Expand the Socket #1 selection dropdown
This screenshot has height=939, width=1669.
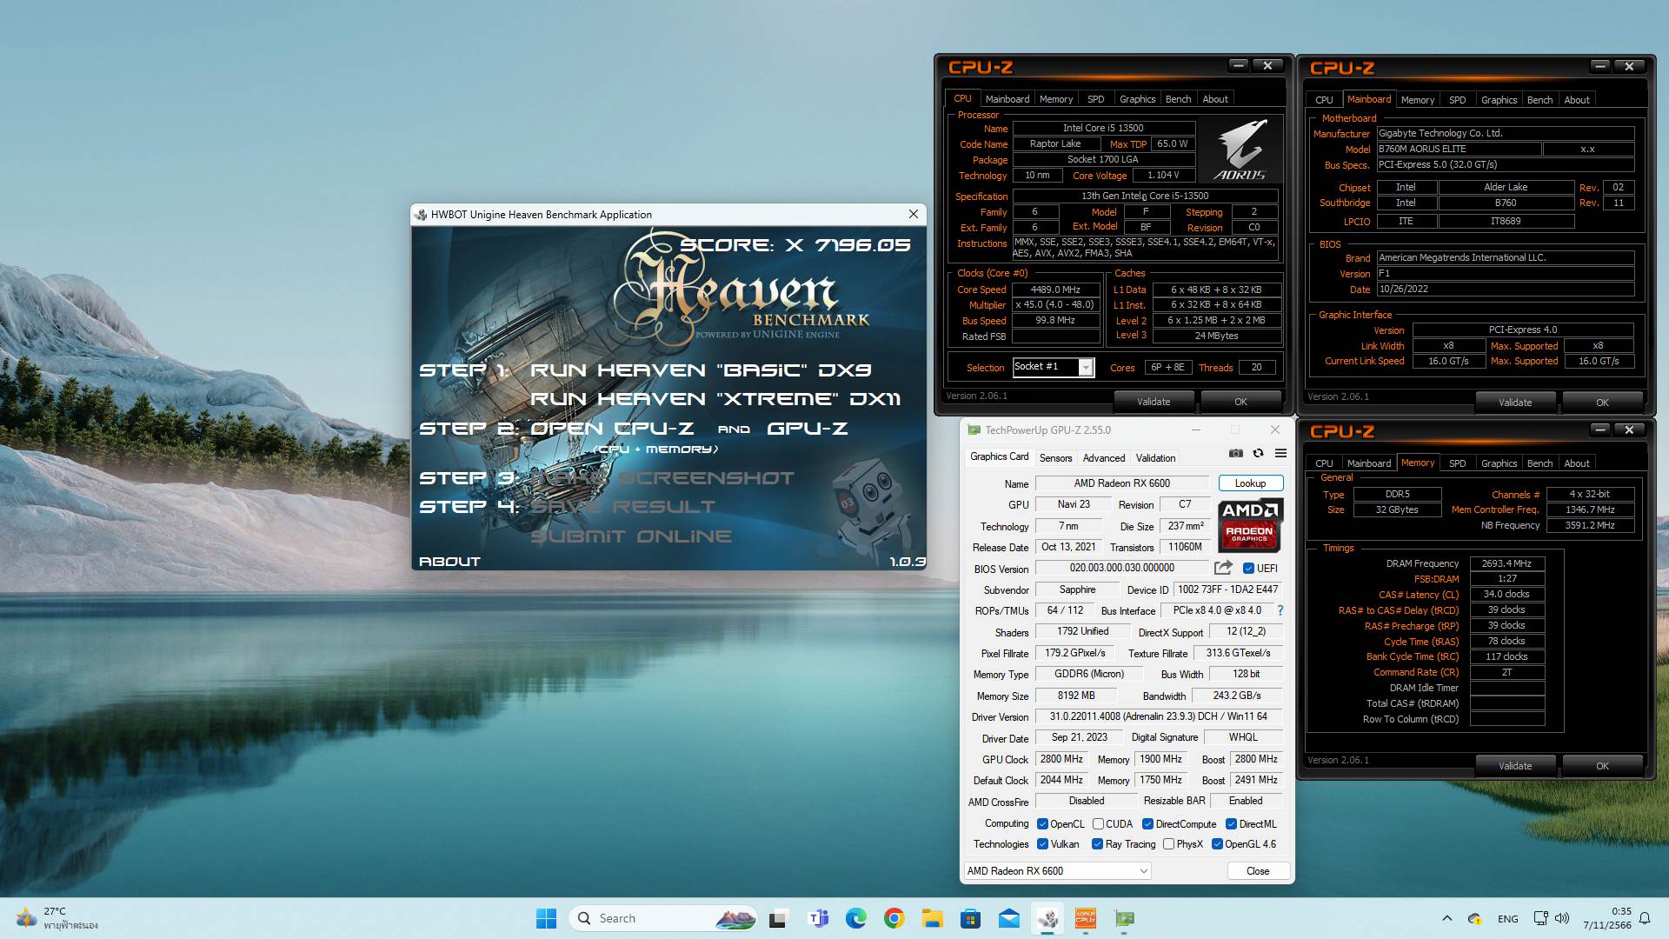pyautogui.click(x=1086, y=368)
